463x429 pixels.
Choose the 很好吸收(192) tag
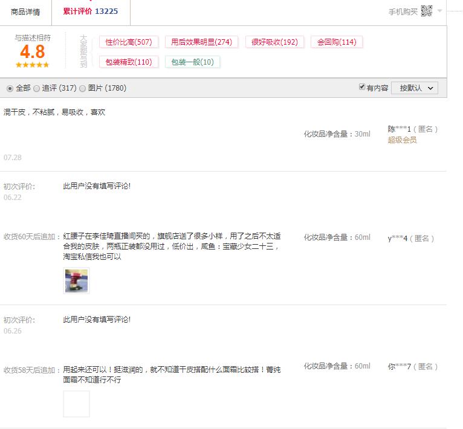tap(274, 42)
